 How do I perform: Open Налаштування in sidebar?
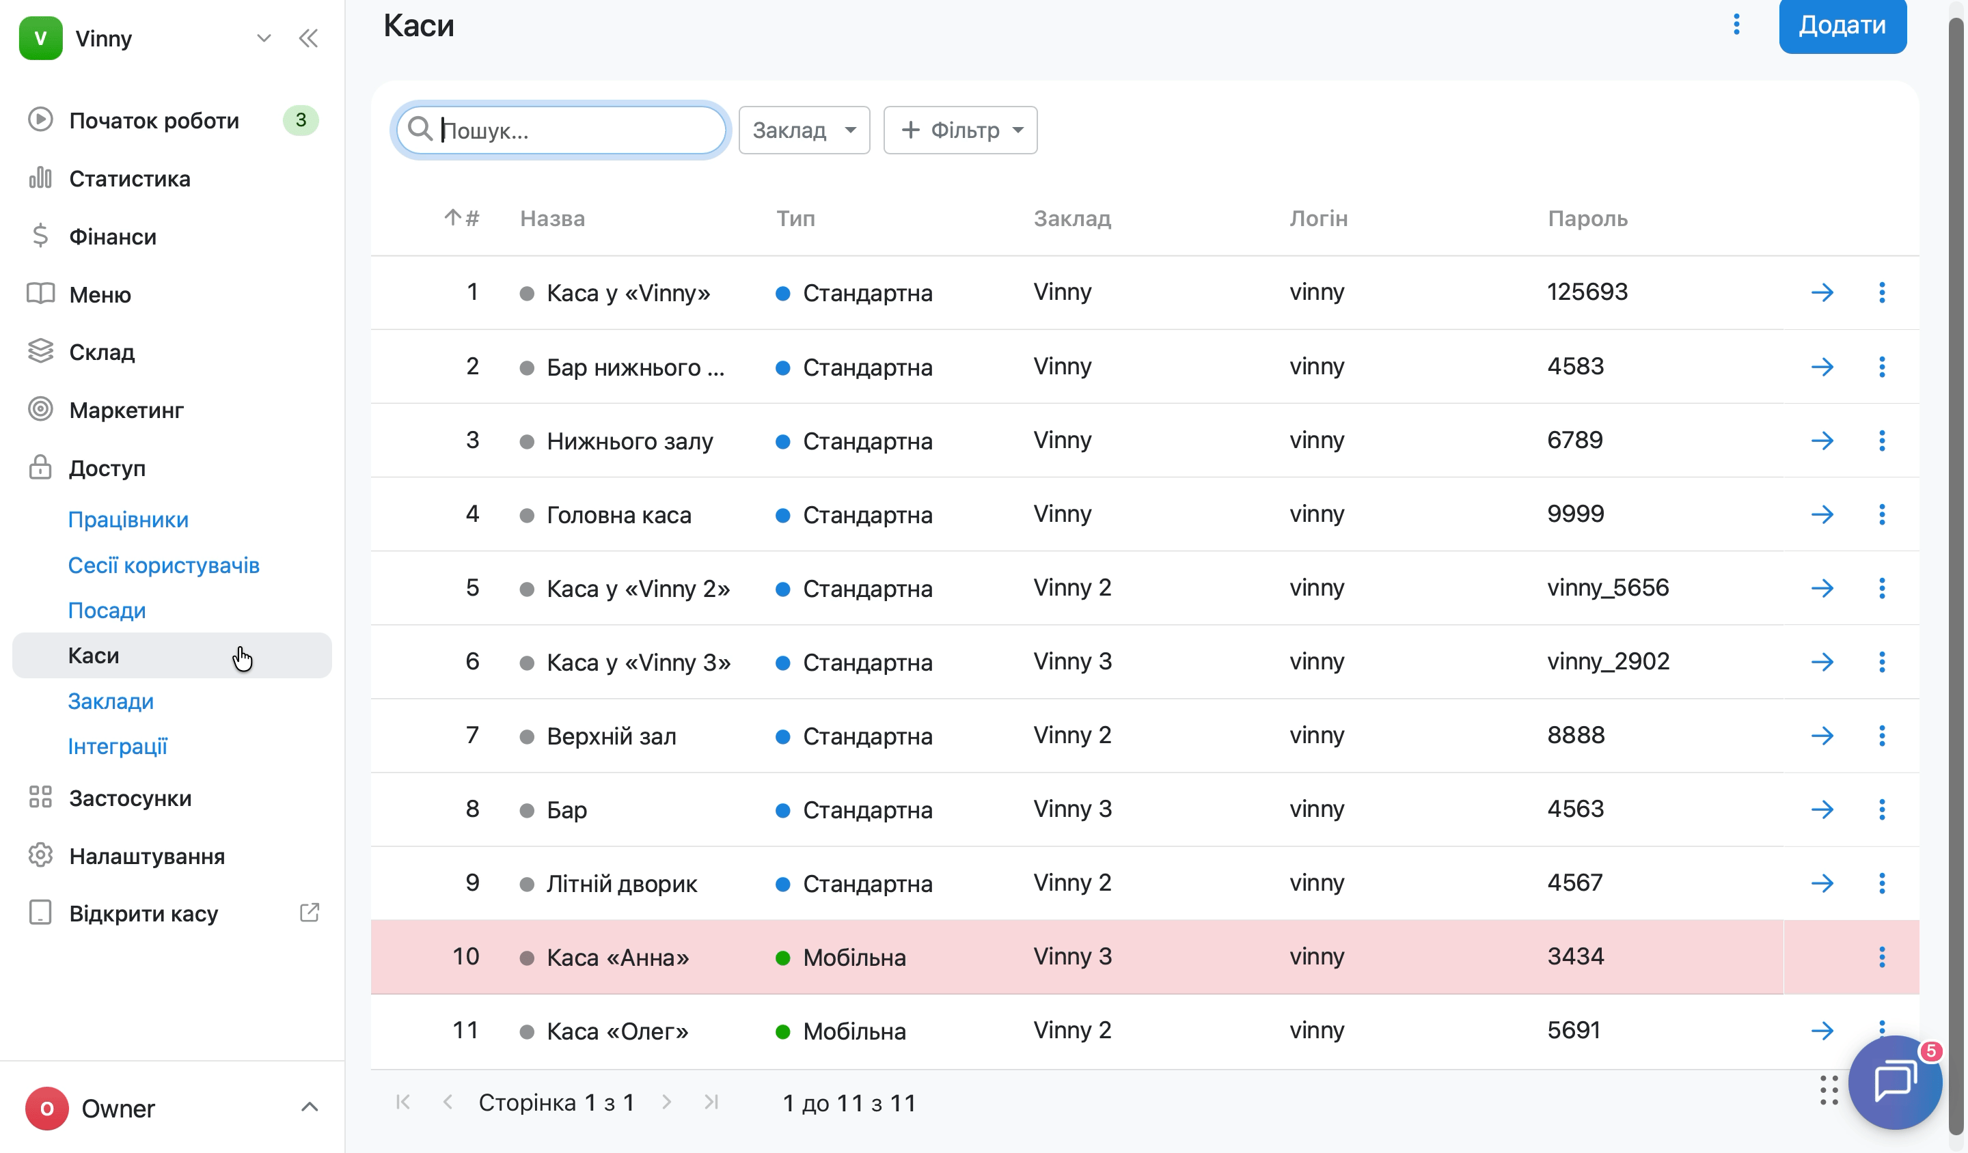147,857
